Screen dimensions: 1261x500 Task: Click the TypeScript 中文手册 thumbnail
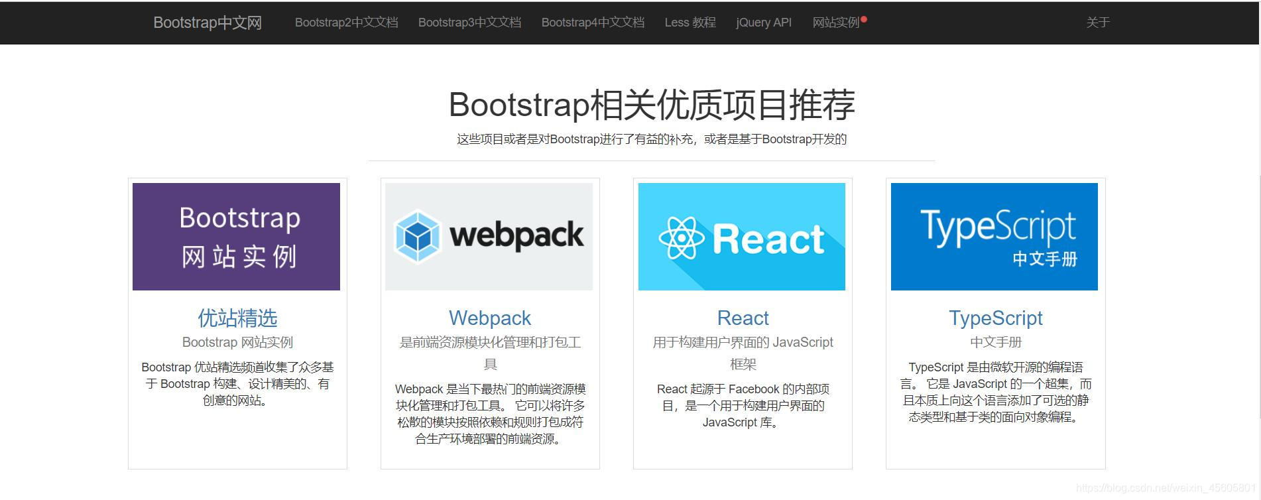tap(994, 237)
